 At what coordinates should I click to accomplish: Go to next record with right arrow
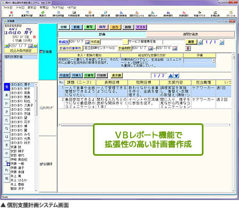pos(221,42)
